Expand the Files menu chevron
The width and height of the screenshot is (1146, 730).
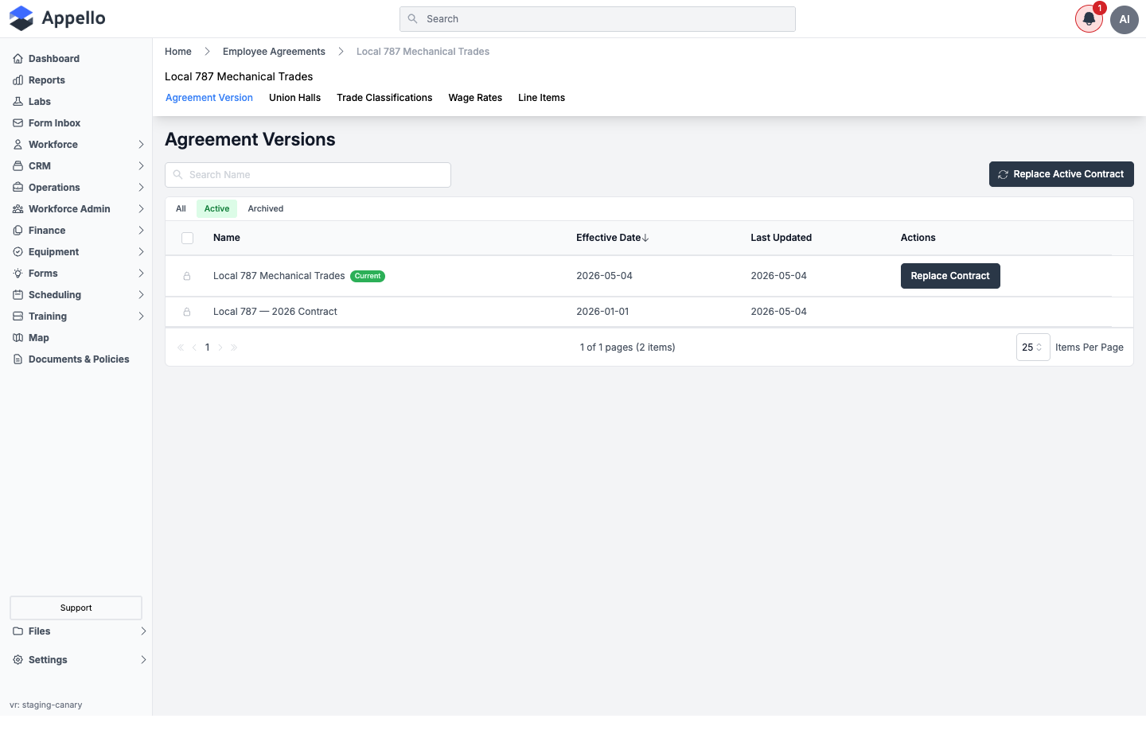[143, 631]
